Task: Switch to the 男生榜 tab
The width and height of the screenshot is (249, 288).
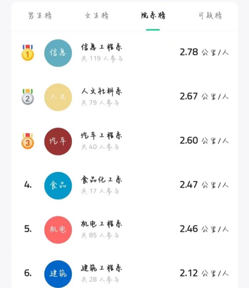Action: 40,16
